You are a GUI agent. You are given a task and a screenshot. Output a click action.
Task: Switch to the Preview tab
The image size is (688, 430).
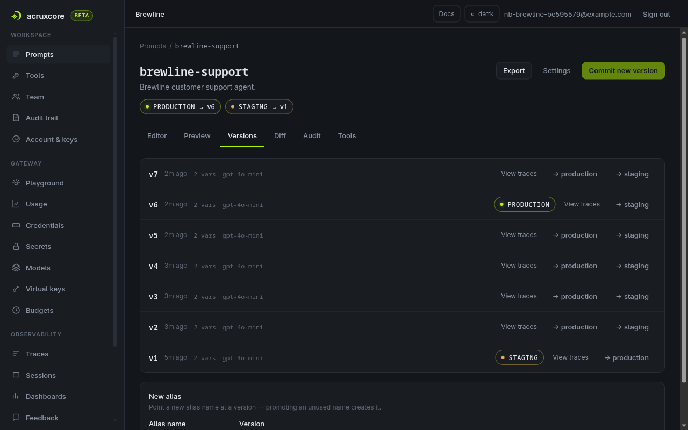(197, 136)
